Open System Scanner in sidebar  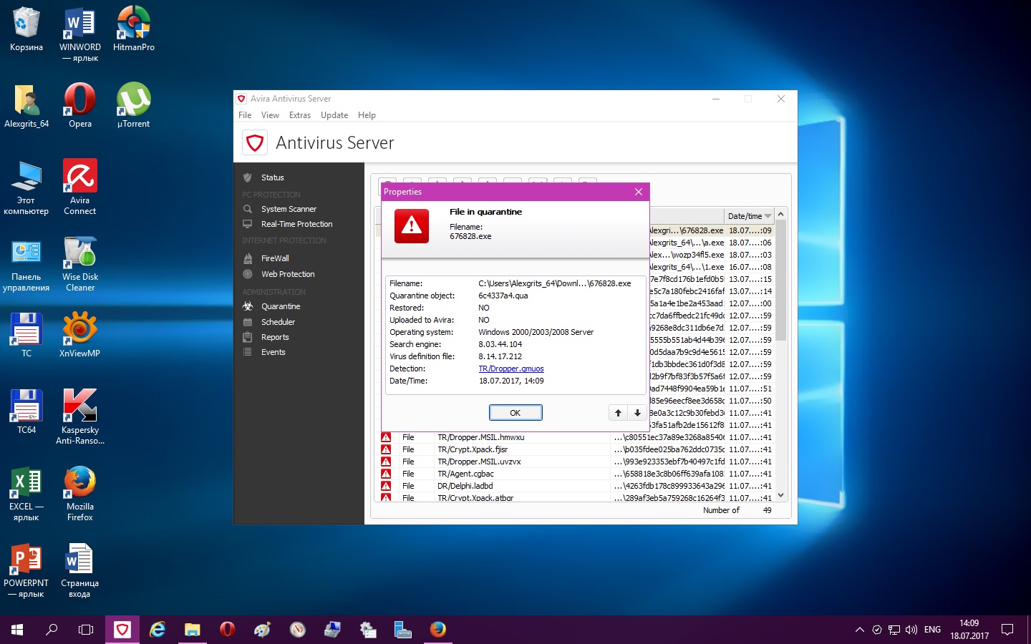(x=289, y=209)
